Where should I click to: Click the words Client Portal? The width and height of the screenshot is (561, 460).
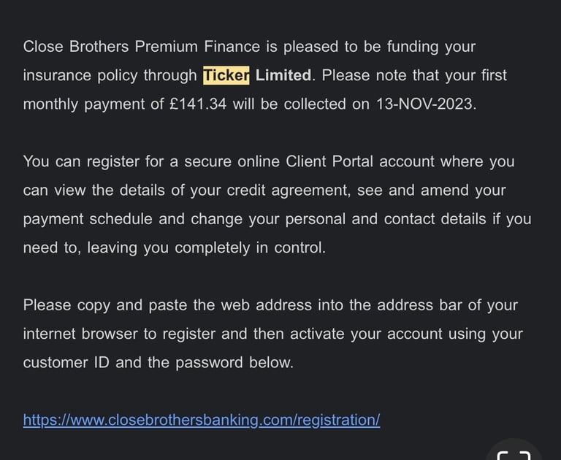[329, 161]
